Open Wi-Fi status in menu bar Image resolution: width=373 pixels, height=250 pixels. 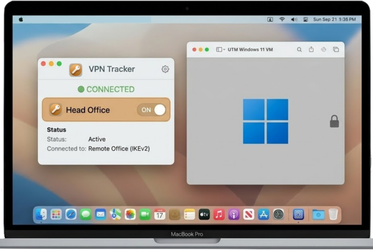click(x=282, y=19)
